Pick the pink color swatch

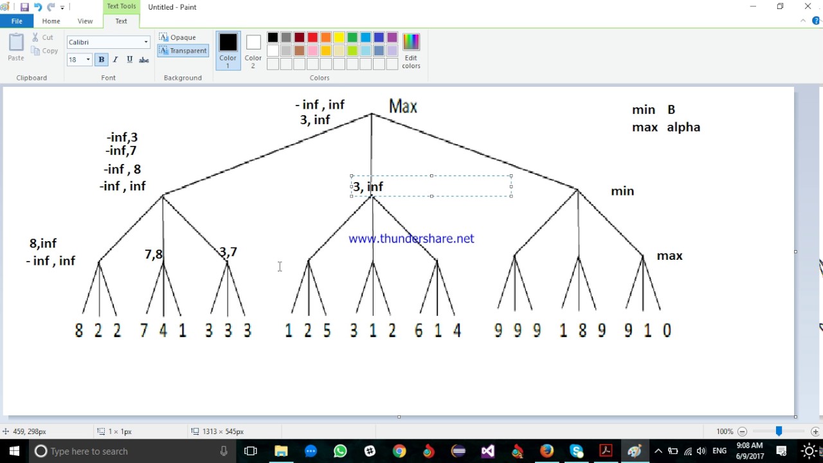312,51
